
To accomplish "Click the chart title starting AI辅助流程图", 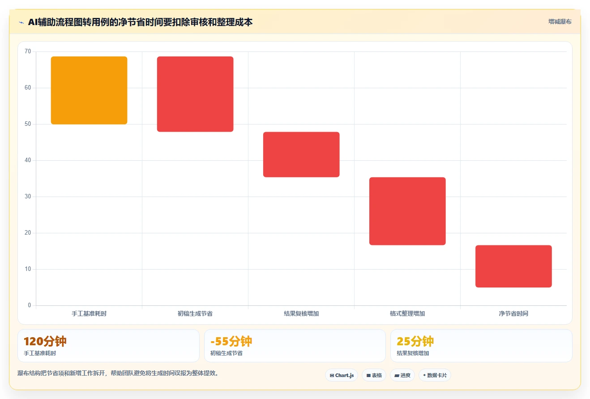I will pos(140,22).
